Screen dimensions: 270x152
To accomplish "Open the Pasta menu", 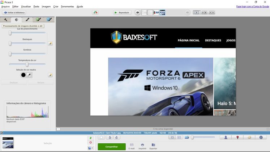I will (x=36, y=7).
